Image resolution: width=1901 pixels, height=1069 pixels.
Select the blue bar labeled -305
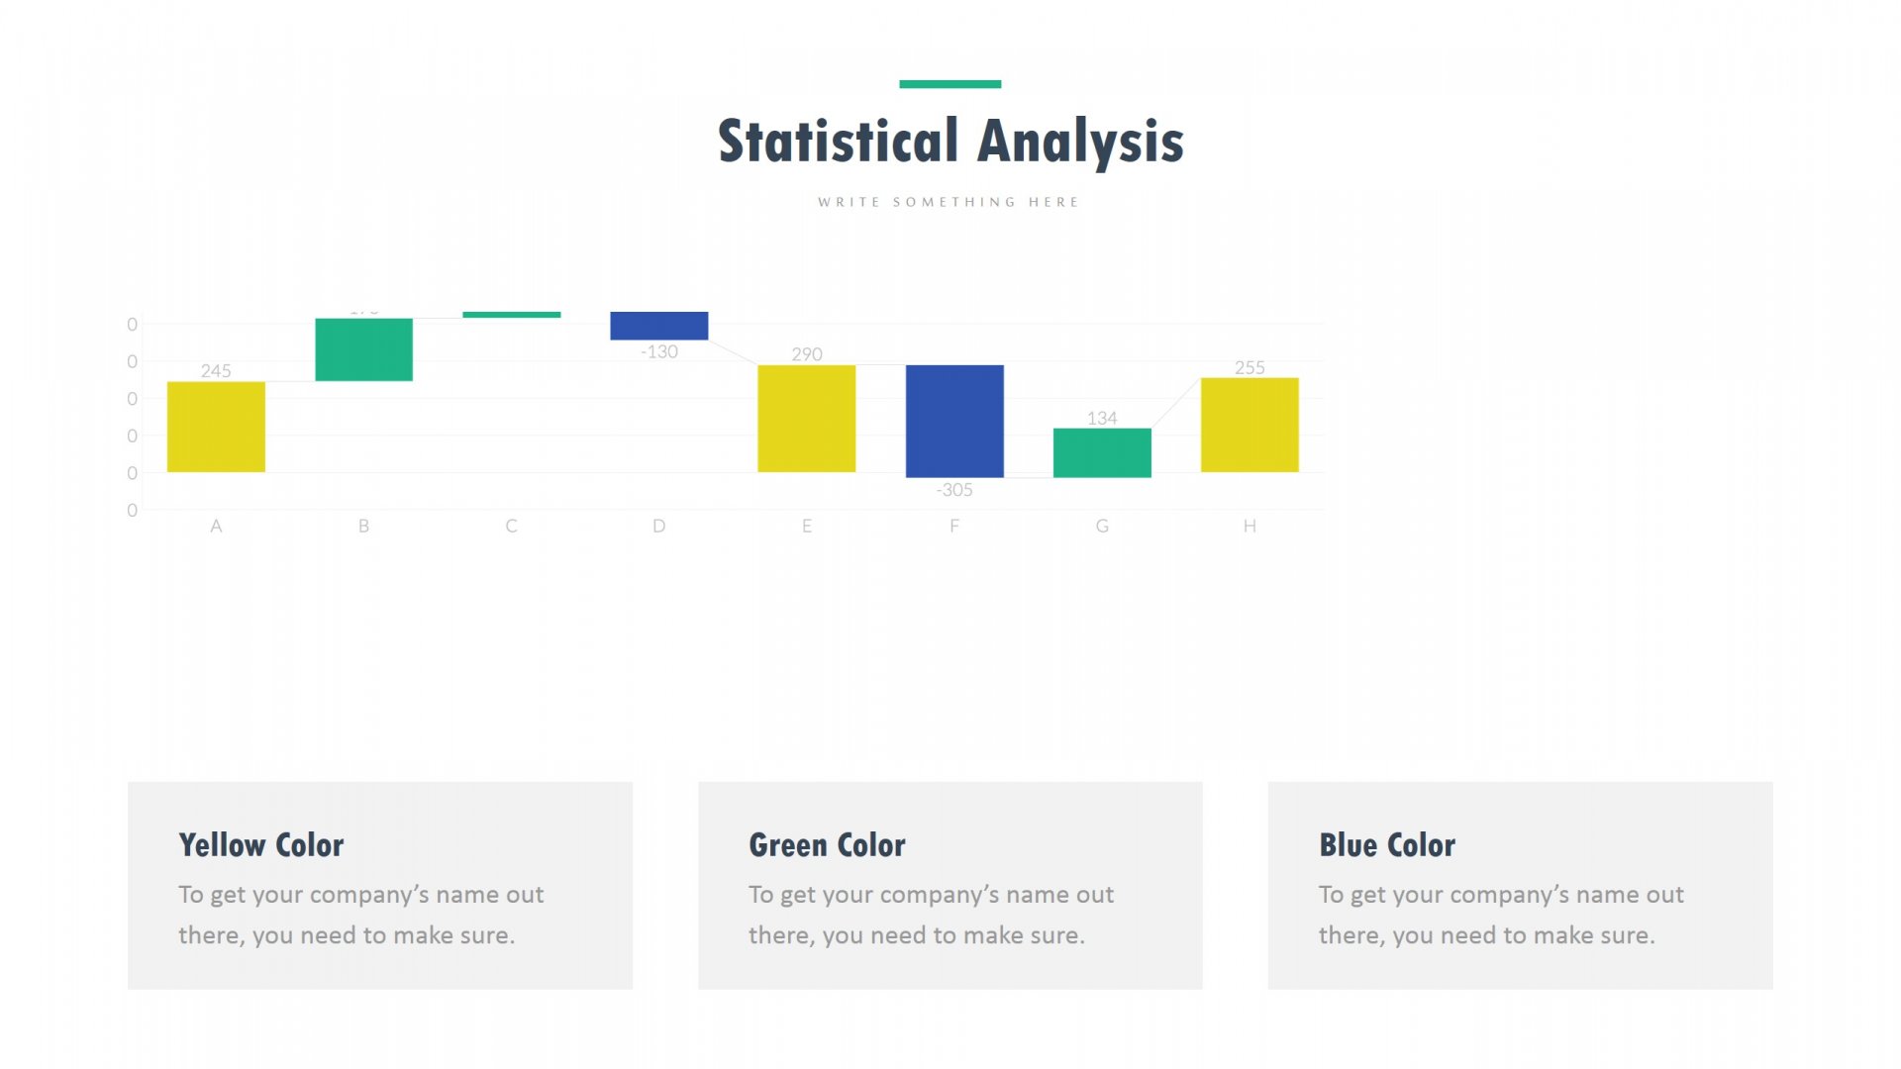[954, 422]
